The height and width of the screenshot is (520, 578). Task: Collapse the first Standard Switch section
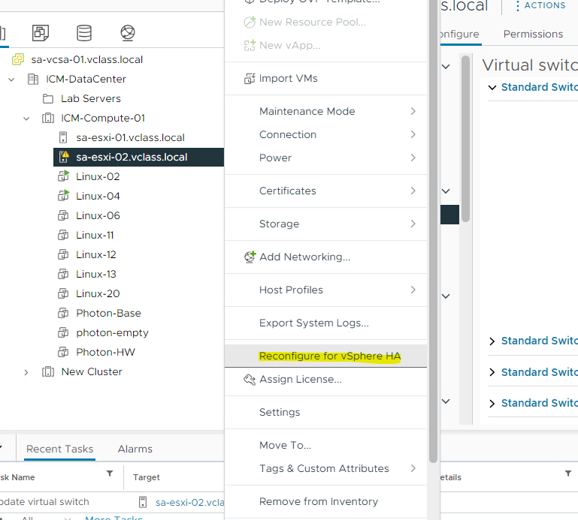(492, 87)
